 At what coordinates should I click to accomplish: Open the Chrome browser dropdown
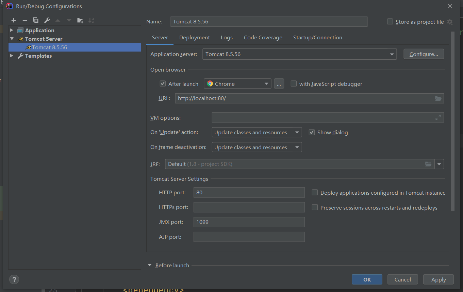point(237,84)
